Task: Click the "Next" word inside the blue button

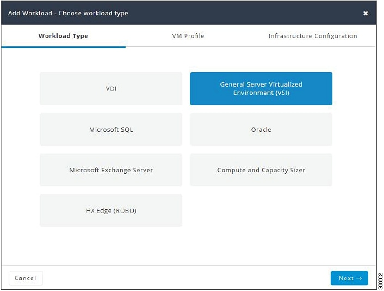Action: tap(346, 278)
